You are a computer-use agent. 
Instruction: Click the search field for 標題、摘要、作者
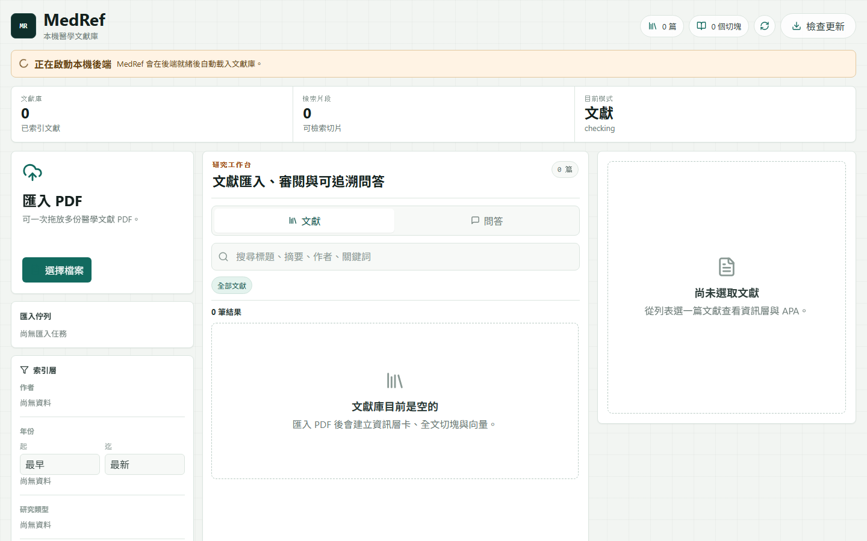(396, 257)
